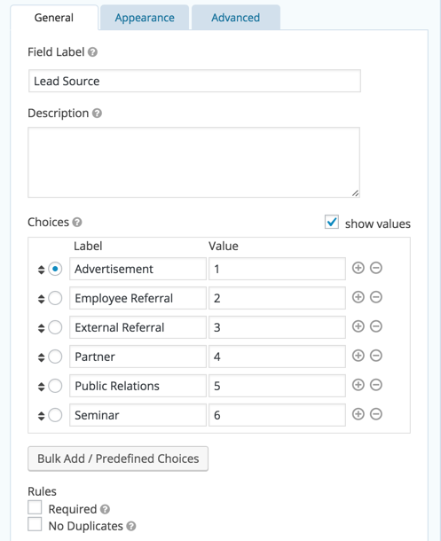441x541 pixels.
Task: Click the reorder arrows beside Public Relations
Action: (42, 387)
